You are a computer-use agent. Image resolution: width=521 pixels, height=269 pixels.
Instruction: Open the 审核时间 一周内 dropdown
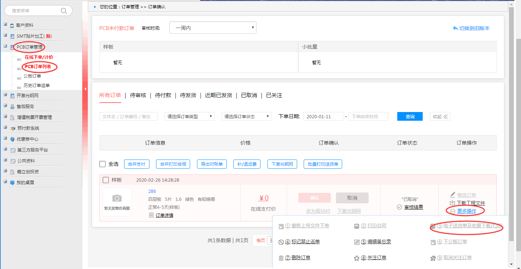tap(213, 28)
